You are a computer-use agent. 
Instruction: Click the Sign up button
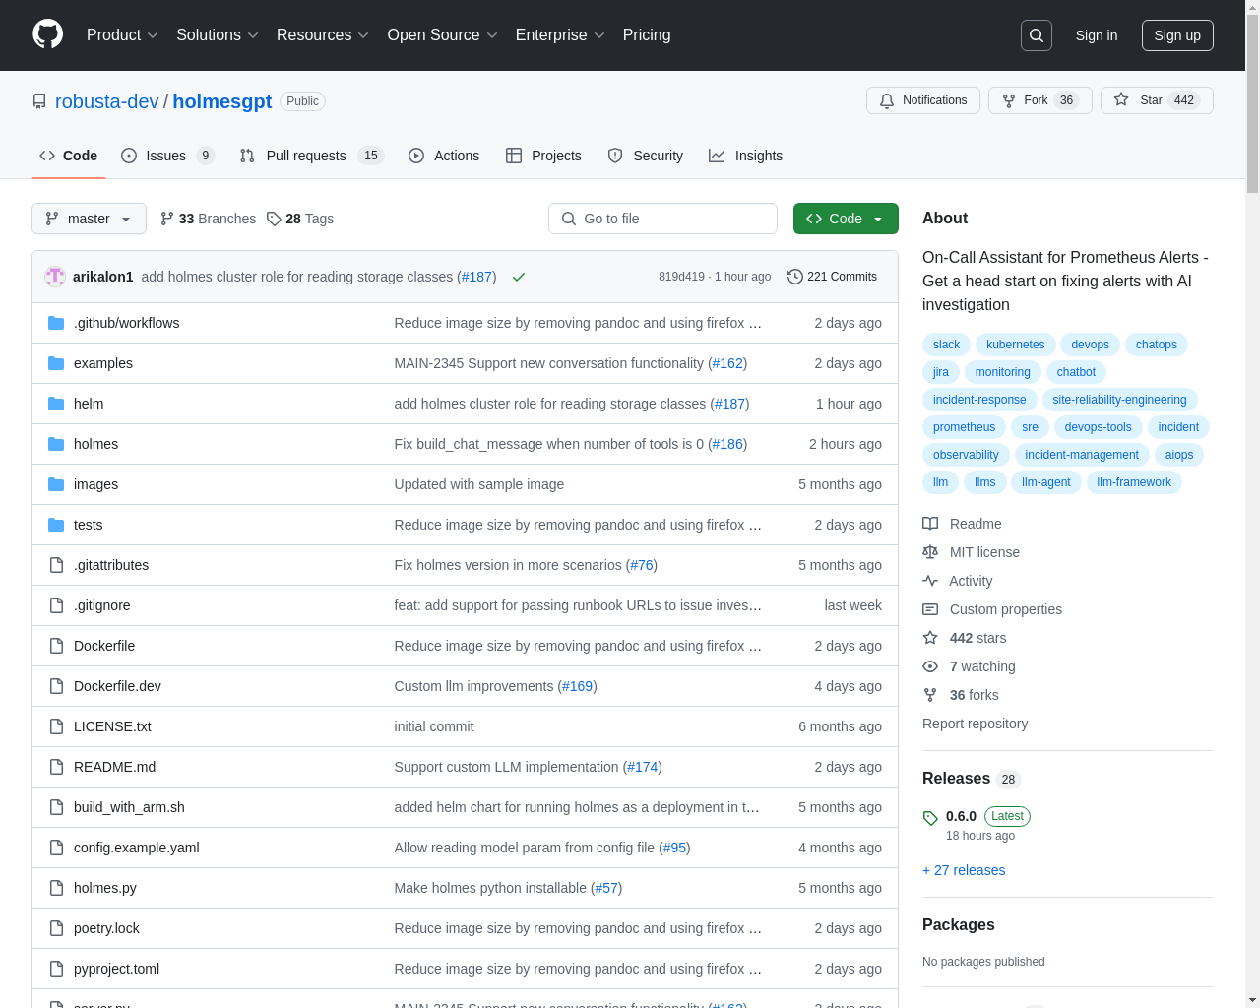(1177, 35)
